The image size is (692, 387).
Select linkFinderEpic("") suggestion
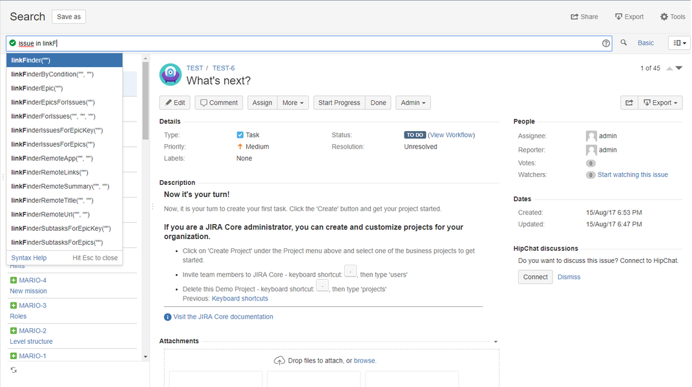tap(65, 89)
